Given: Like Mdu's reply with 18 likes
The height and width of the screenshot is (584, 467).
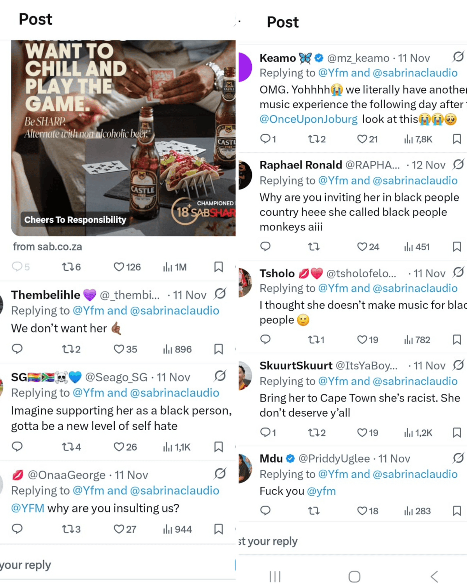Looking at the screenshot, I should (x=368, y=510).
